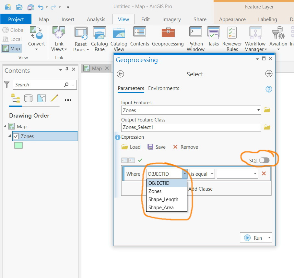Click the Output Feature Class field

(x=191, y=127)
